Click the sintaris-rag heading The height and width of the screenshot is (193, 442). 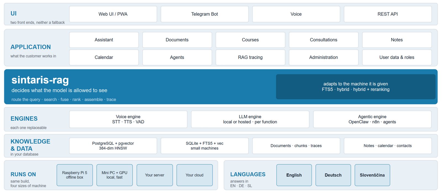[40, 80]
